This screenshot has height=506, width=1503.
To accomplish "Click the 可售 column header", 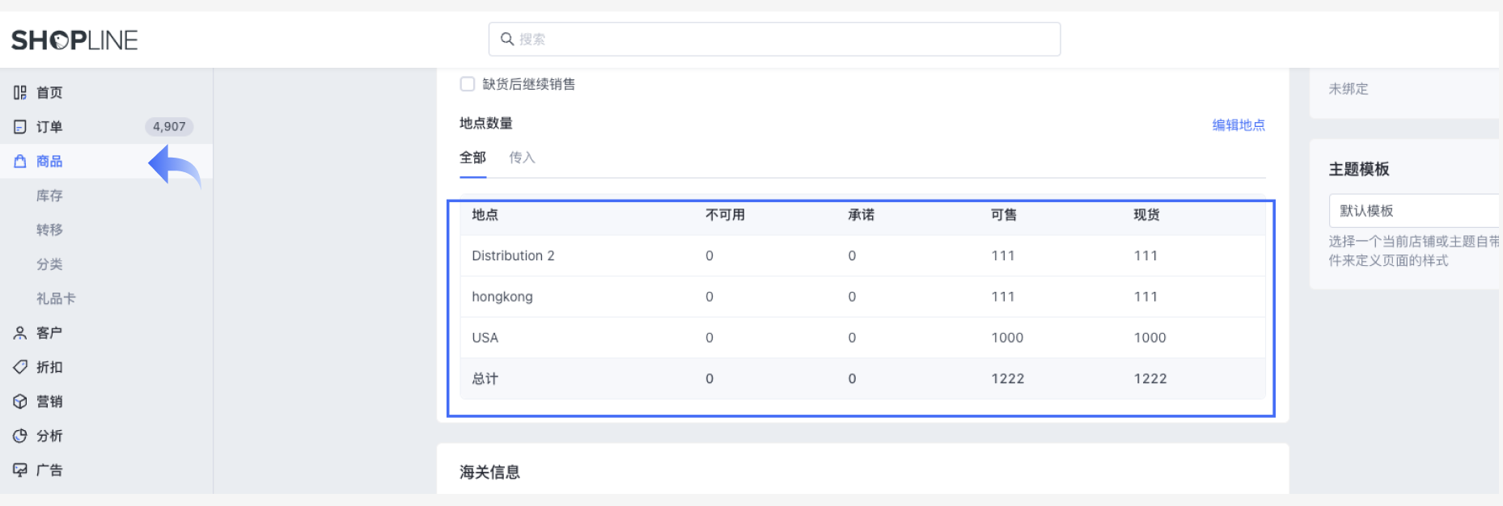I will pyautogui.click(x=1004, y=214).
